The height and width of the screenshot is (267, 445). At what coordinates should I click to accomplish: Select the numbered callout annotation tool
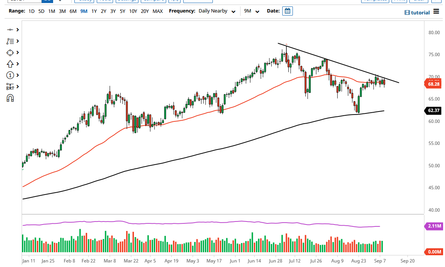coord(10,75)
